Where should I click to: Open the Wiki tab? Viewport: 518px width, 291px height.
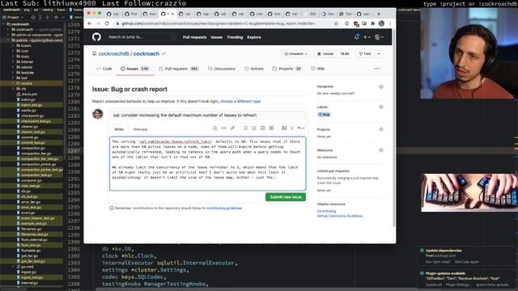tap(318, 69)
